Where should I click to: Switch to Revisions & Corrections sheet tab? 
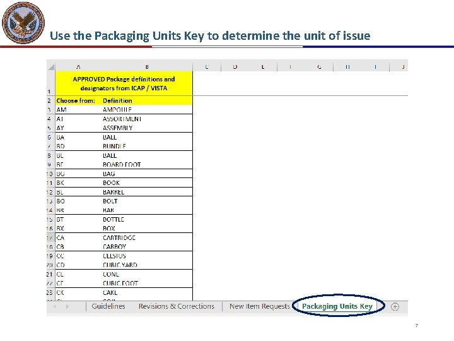177,306
